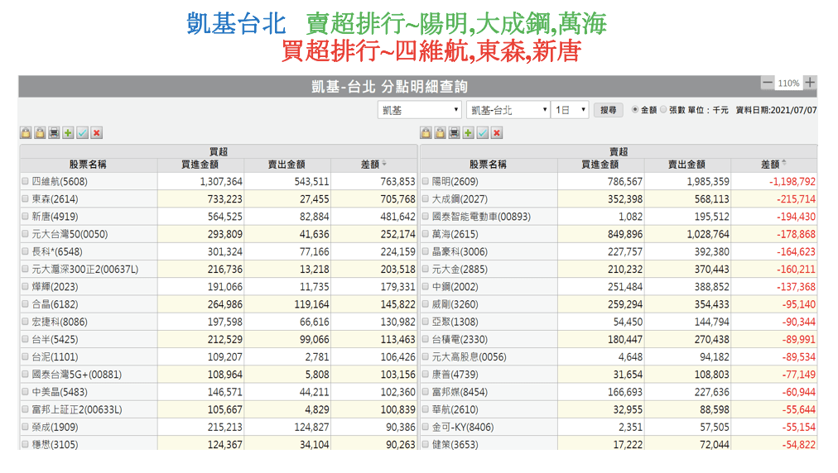The image size is (838, 473).
Task: Tick the checkbox for 台積電(2330)
Action: point(425,339)
